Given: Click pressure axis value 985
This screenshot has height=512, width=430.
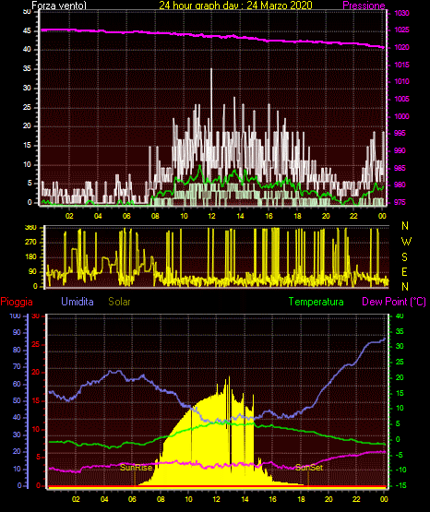Looking at the screenshot, I should click(x=400, y=168).
